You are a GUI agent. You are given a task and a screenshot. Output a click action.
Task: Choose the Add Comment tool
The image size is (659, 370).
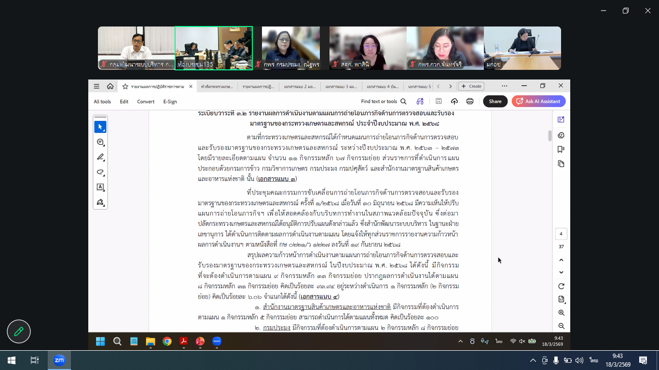(x=100, y=142)
